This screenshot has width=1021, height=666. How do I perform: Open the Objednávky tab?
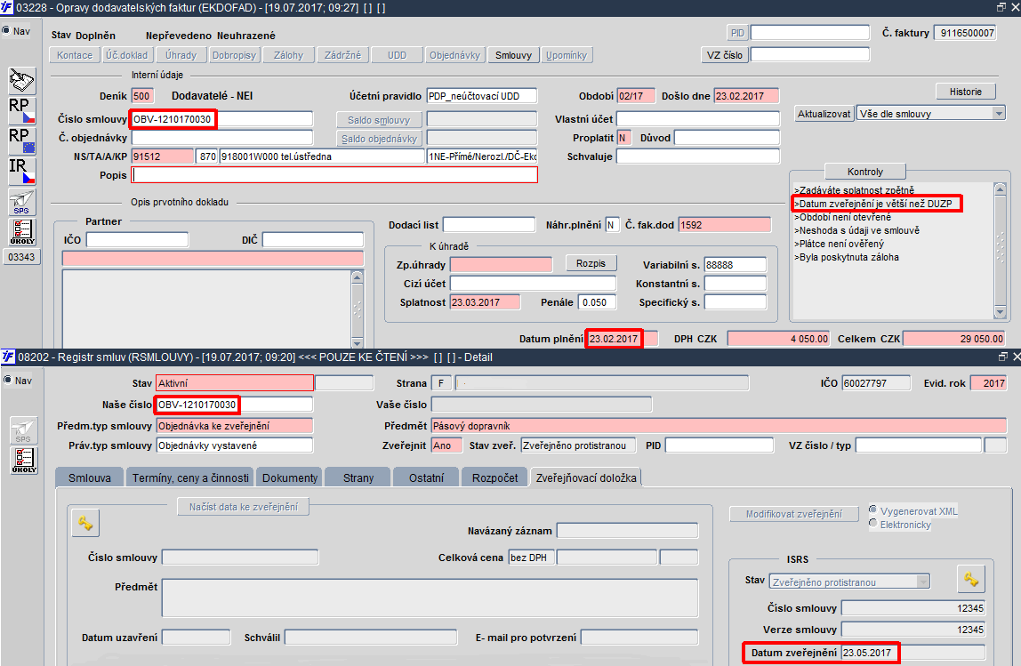pos(454,55)
